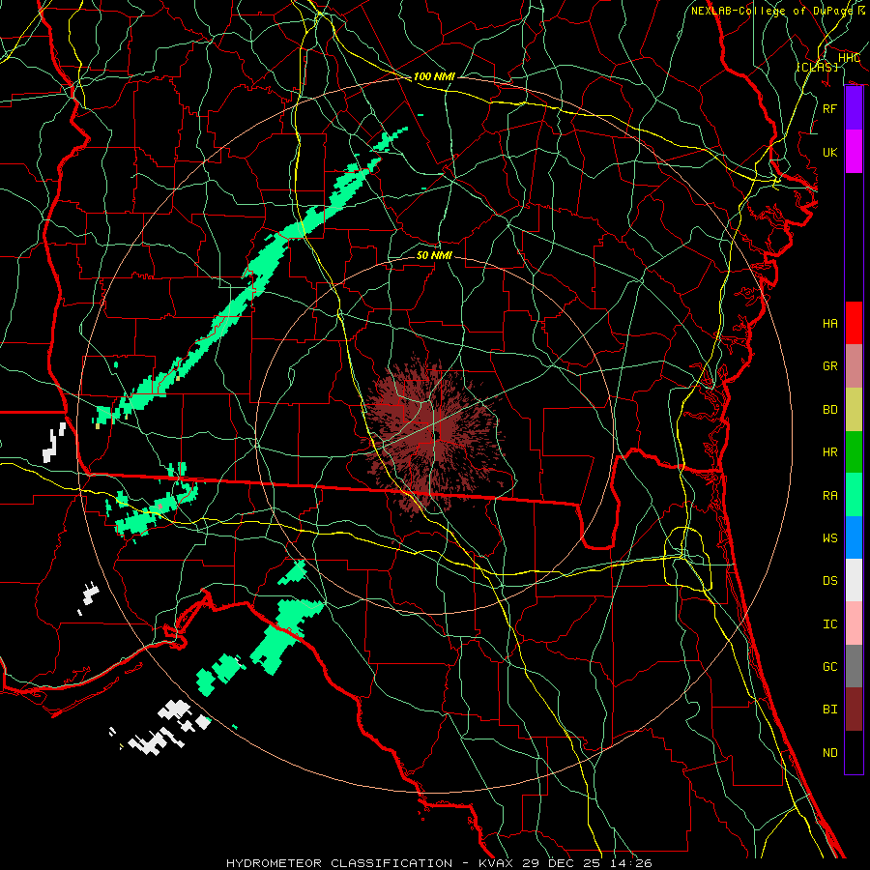The image size is (870, 870).
Task: Click the 'ND' legend label
Action: pos(829,753)
